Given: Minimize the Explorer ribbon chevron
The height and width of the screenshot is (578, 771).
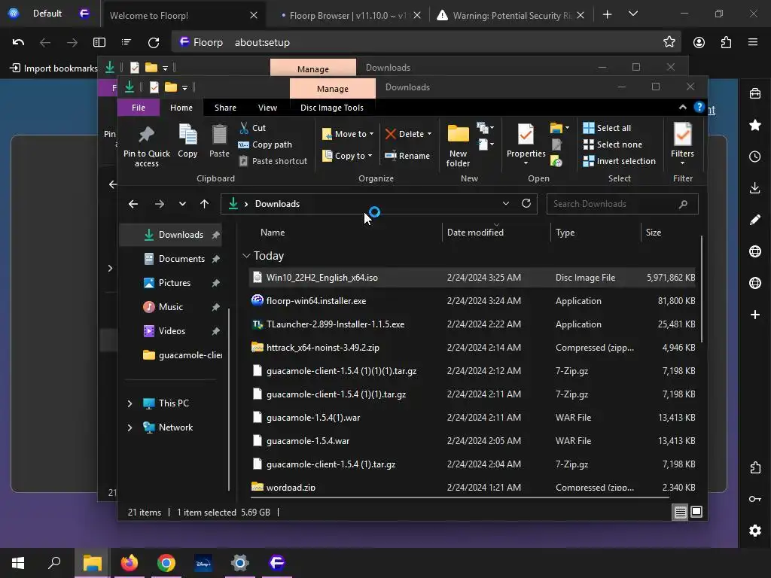Looking at the screenshot, I should coord(682,107).
